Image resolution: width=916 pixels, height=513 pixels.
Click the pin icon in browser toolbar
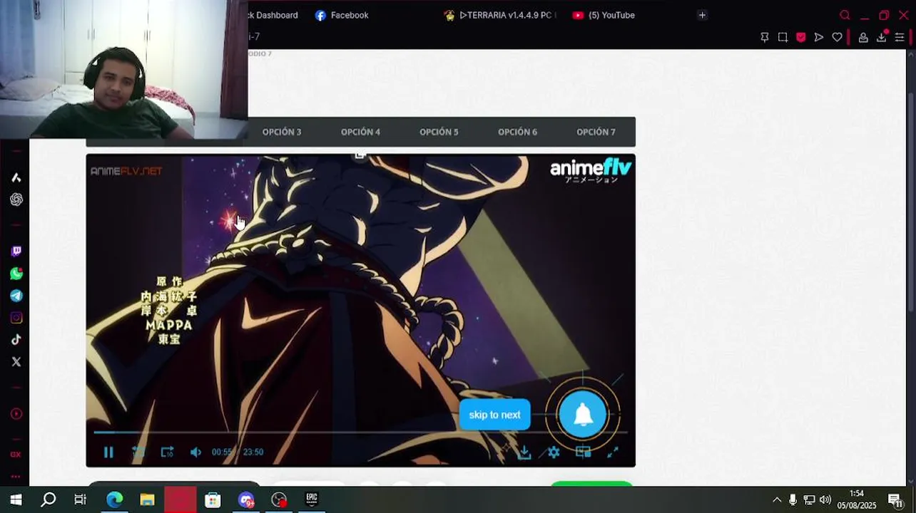765,37
